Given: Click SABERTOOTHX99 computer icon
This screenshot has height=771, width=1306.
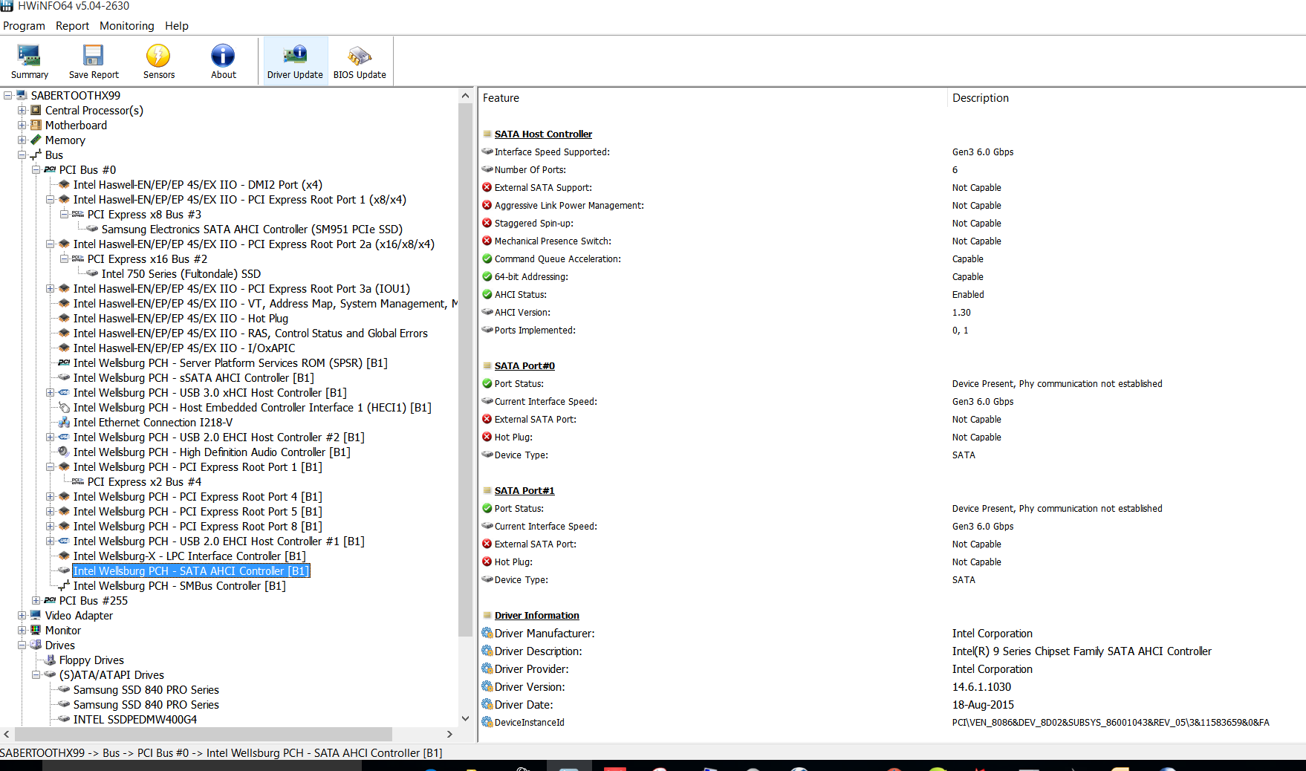Looking at the screenshot, I should (22, 95).
